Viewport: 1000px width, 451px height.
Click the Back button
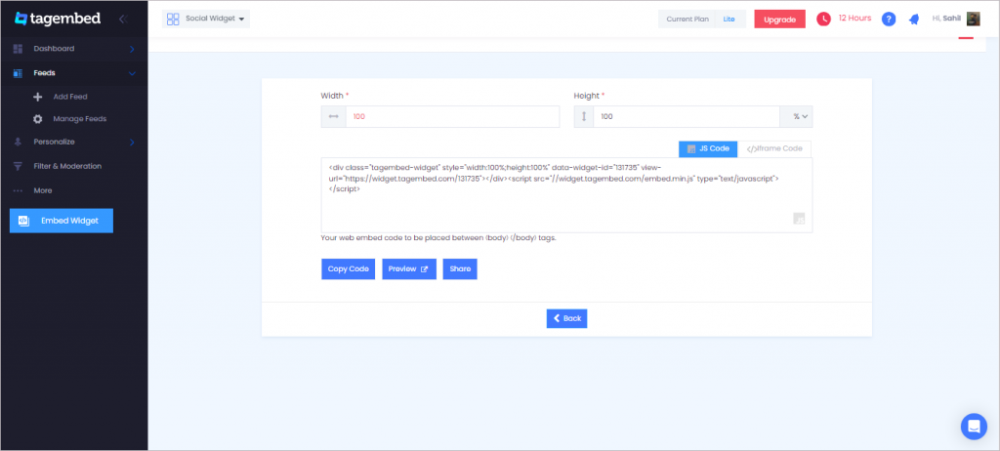click(566, 318)
